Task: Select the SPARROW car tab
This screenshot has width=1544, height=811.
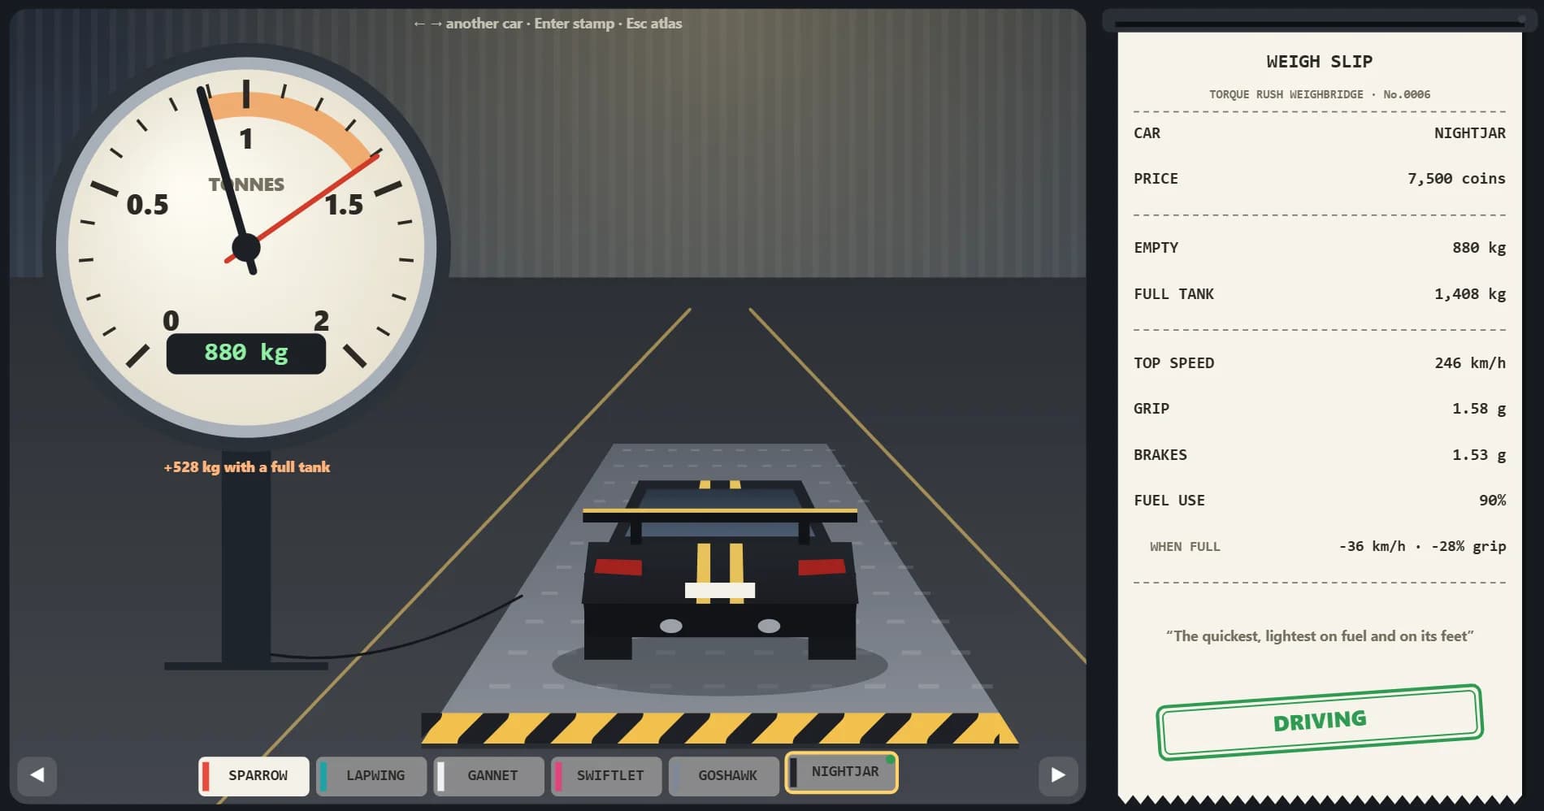Action: [254, 776]
